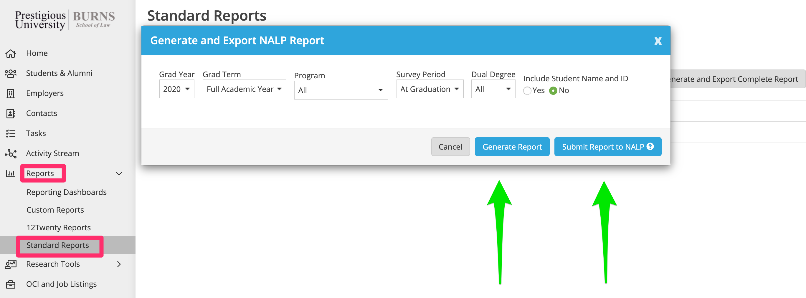Open the Grad Year dropdown

[x=176, y=89]
